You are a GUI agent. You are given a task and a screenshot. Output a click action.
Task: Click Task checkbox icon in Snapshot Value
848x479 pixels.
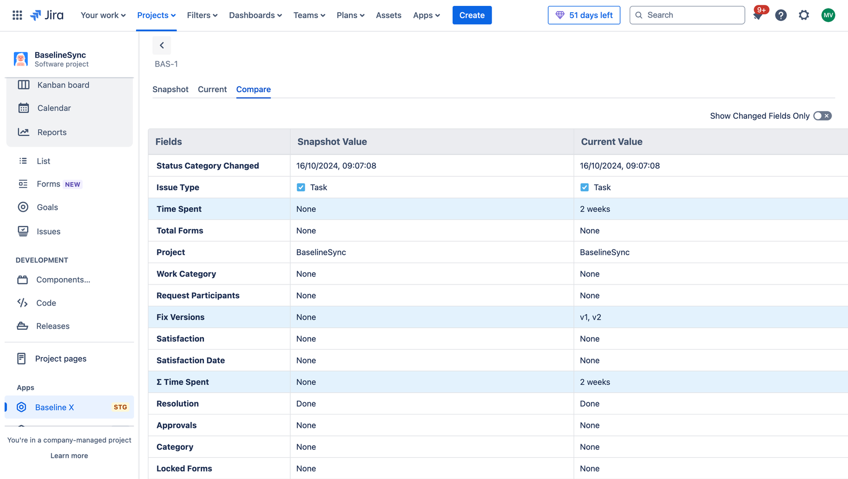point(301,188)
